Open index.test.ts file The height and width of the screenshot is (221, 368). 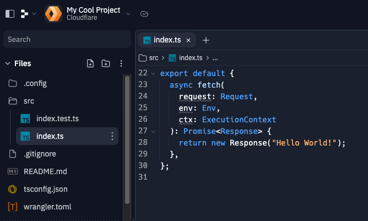point(57,118)
